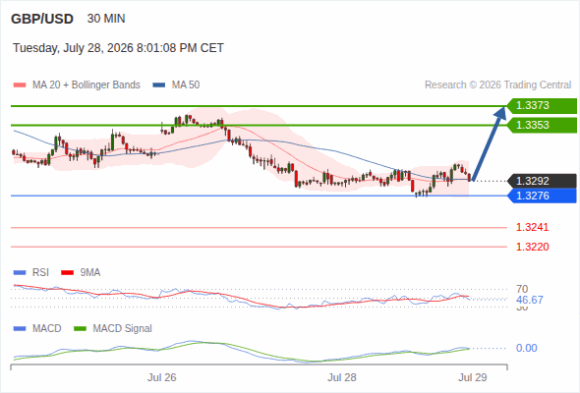580x393 pixels.
Task: Click the red 1.3220 support label
Action: 532,247
